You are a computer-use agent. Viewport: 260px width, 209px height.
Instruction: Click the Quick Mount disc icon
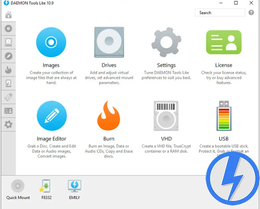(18, 186)
